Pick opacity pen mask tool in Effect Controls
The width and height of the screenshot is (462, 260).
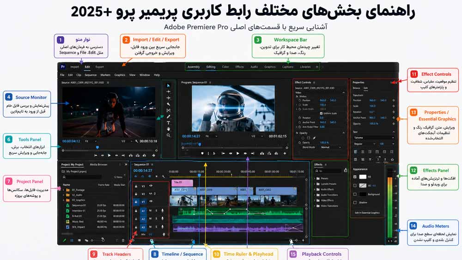click(x=314, y=138)
